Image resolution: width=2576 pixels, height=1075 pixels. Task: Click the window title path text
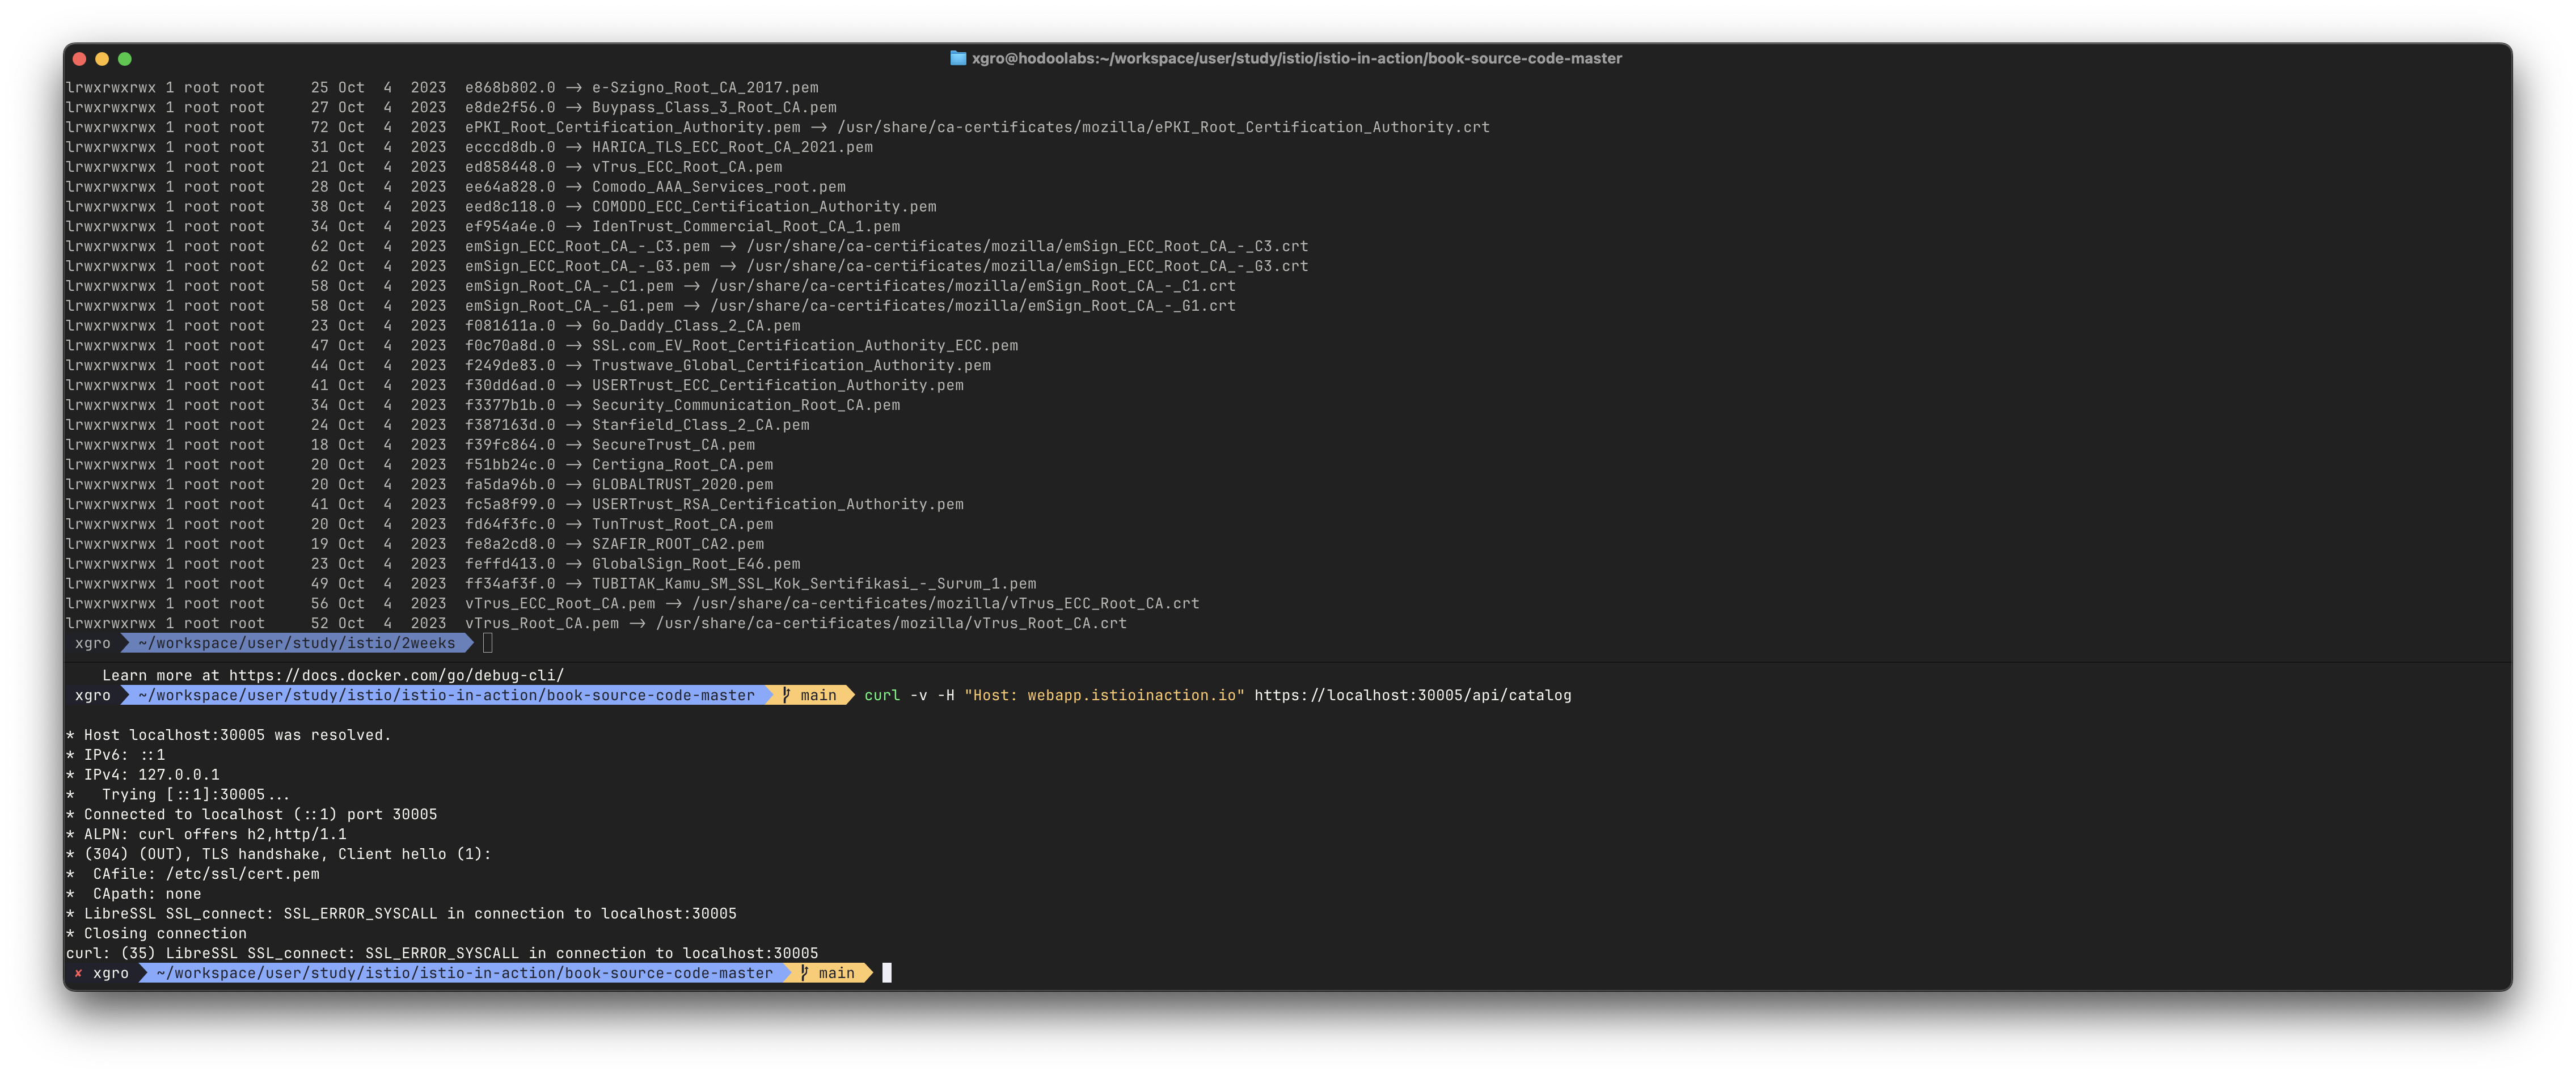click(1296, 58)
